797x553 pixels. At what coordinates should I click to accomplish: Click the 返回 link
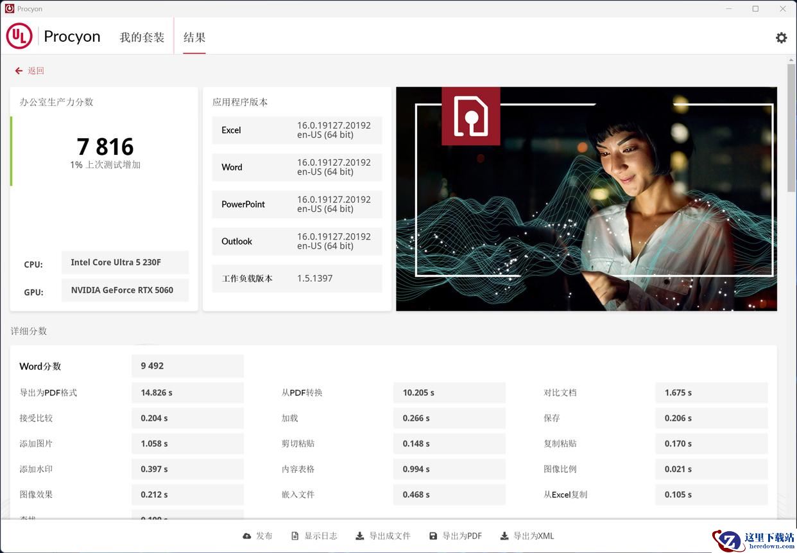tap(36, 71)
